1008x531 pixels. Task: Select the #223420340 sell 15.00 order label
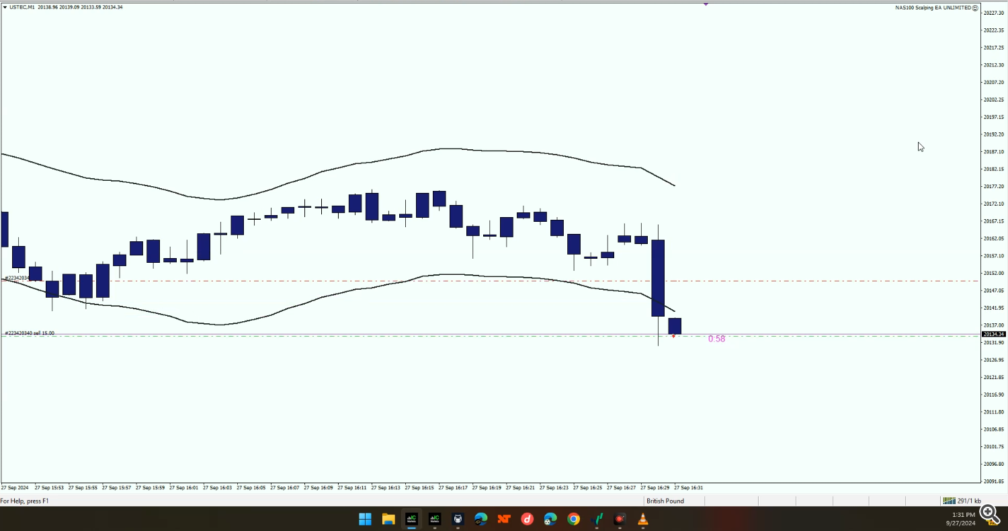click(x=30, y=333)
